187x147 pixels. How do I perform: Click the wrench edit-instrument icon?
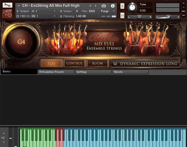click(x=7, y=5)
